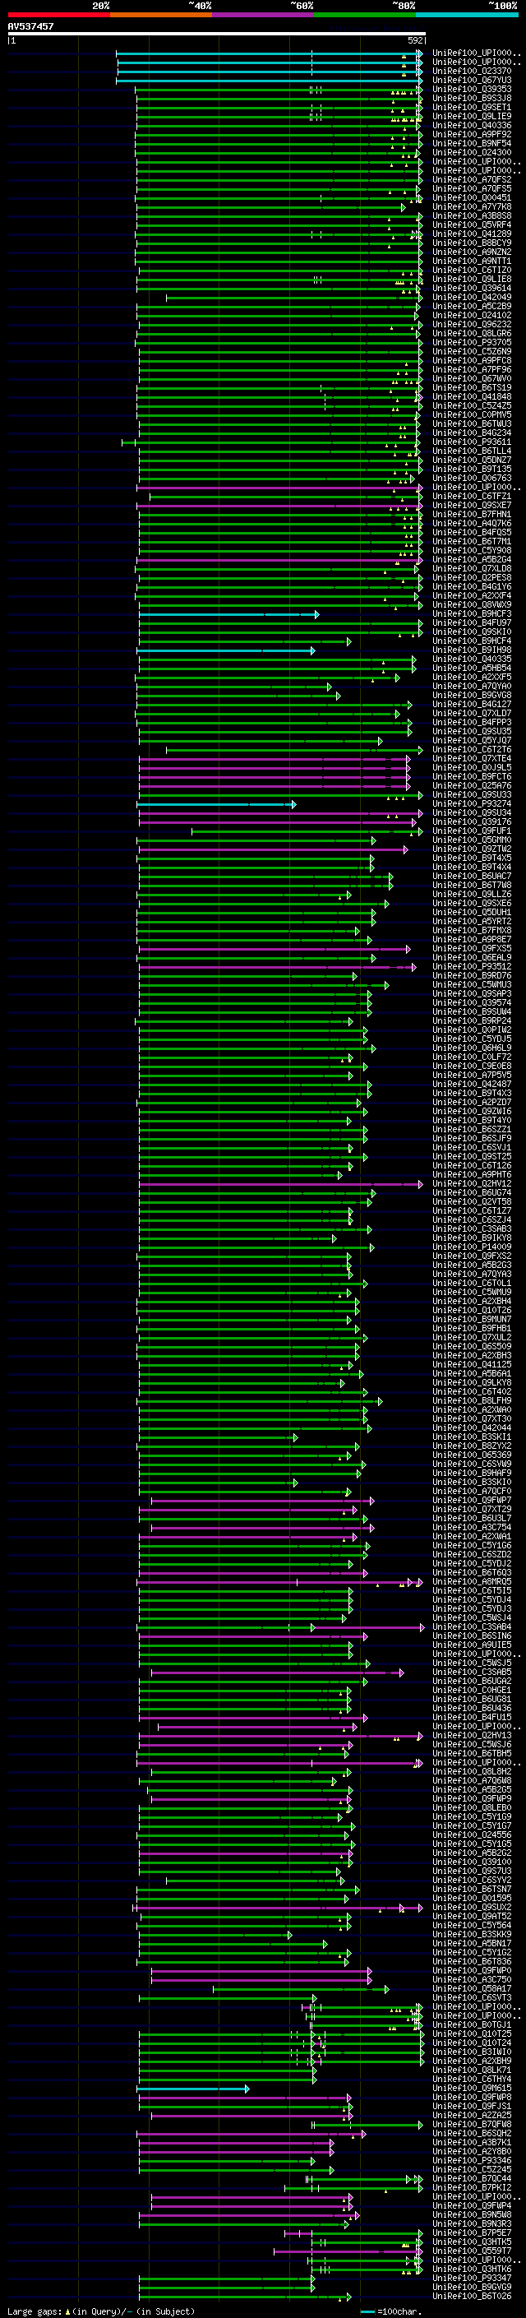Select hit label UniRef100_Q9FXS5

pos(472,948)
